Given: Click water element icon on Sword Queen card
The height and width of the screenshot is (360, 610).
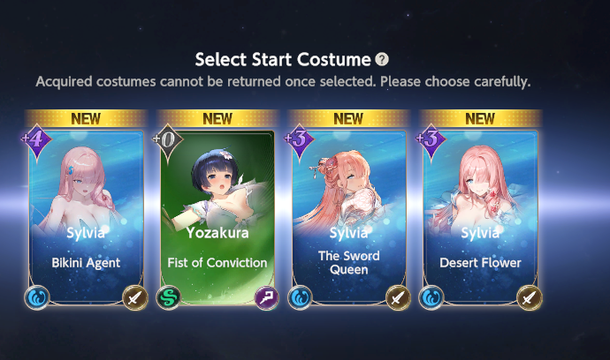Looking at the screenshot, I should coord(300,297).
